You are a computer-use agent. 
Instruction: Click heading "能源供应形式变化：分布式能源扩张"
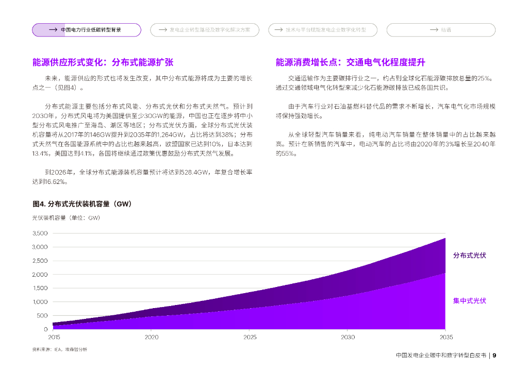click(103, 62)
